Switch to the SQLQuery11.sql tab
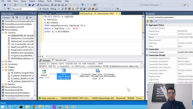The width and height of the screenshot is (193, 109). coord(55,14)
